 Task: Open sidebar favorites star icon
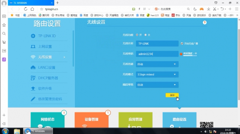pyautogui.click(x=4, y=25)
